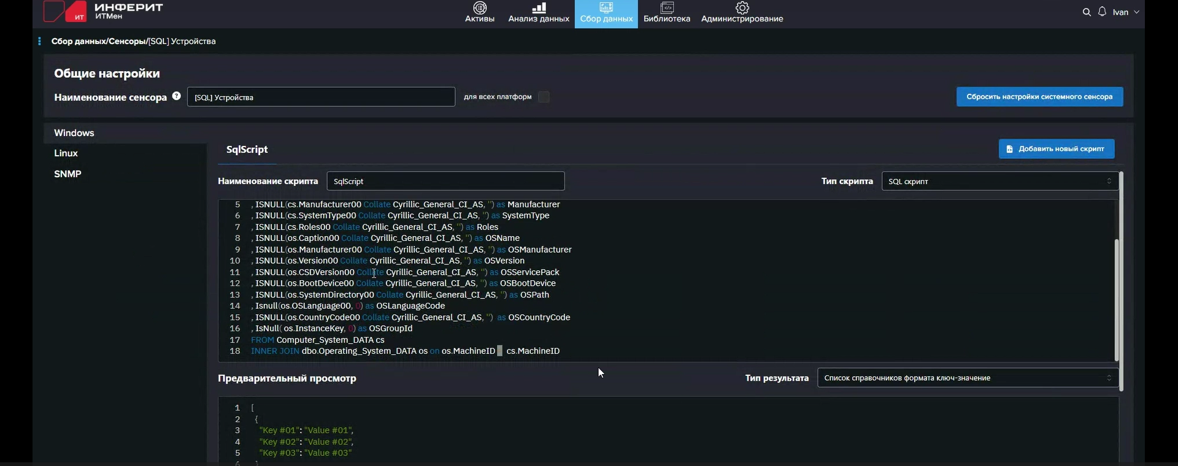Select the Linux platform tab
This screenshot has height=466, width=1178.
pyautogui.click(x=66, y=153)
